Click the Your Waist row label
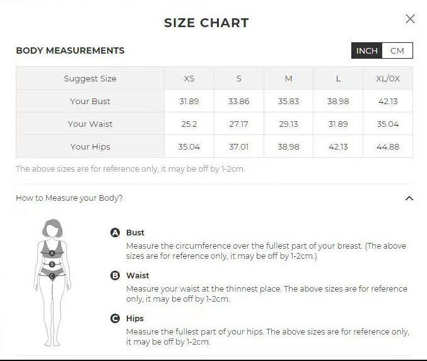This screenshot has width=427, height=361. (x=90, y=124)
